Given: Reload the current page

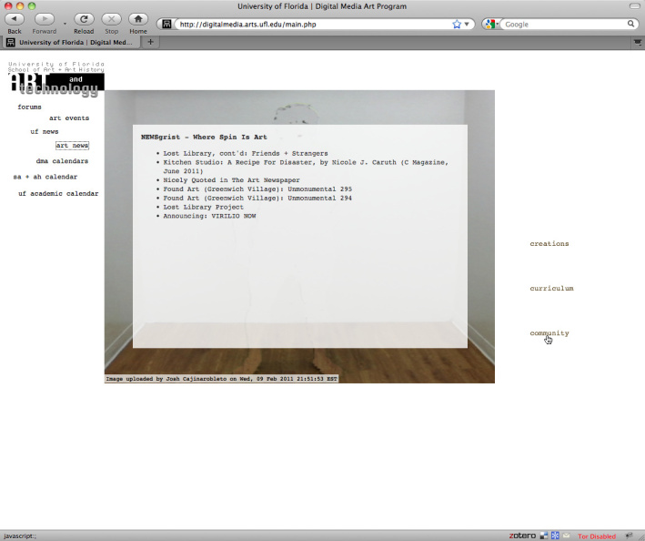Looking at the screenshot, I should click(x=84, y=19).
